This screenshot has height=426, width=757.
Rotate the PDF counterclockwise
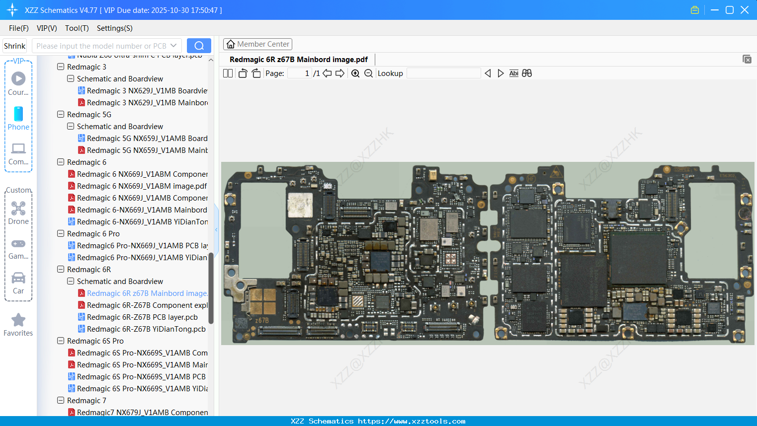(x=243, y=73)
